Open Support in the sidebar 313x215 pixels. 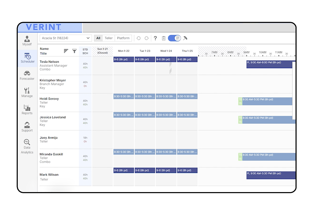pos(27,127)
